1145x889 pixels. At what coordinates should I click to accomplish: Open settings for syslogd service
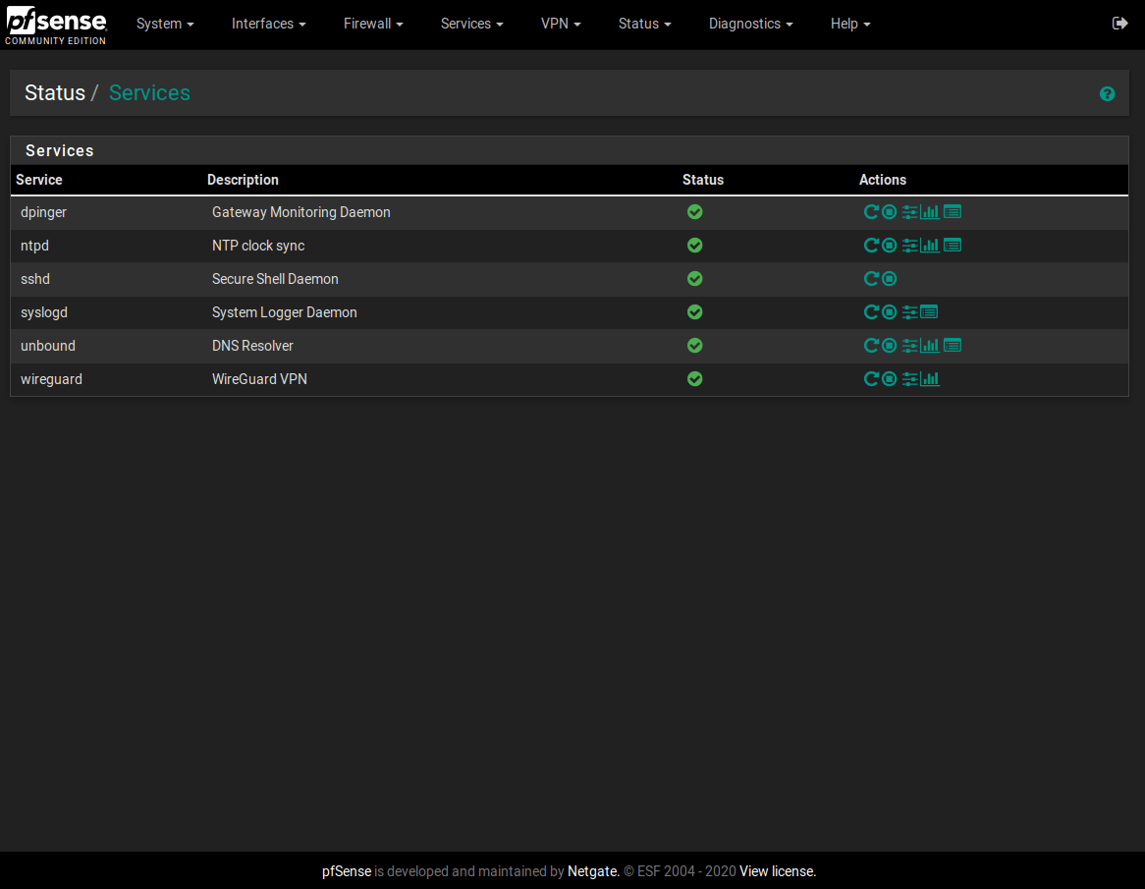click(x=909, y=312)
